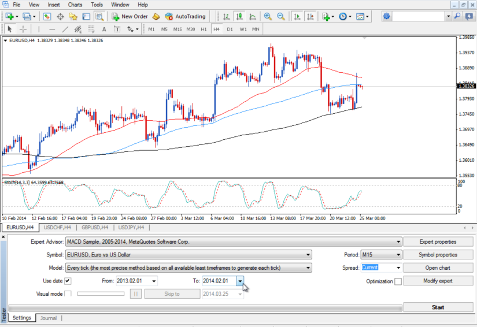
Task: Enable the Optimization checkbox
Action: click(398, 281)
